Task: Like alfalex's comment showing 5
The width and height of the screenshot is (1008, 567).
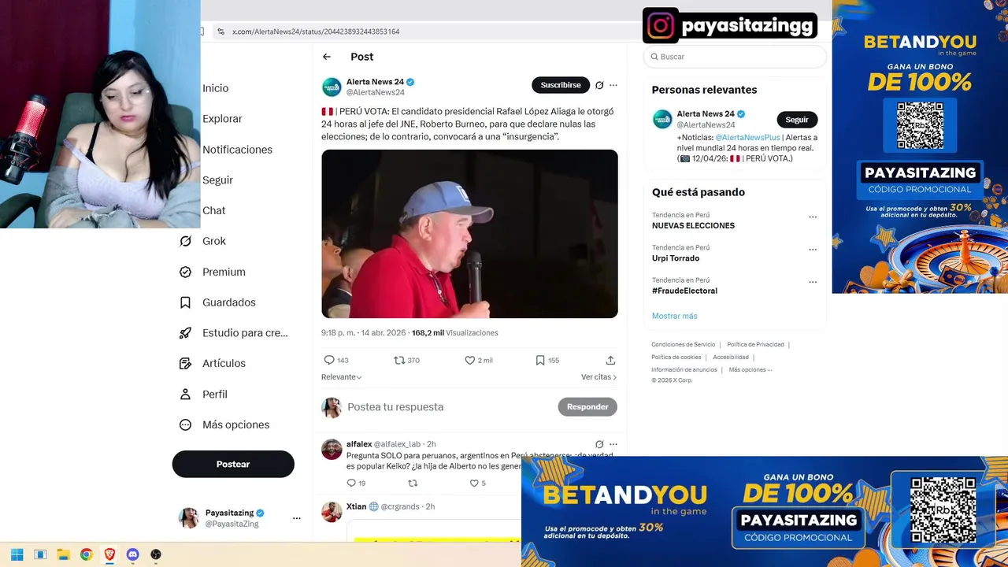Action: (474, 483)
